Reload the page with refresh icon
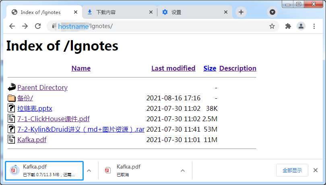The height and width of the screenshot is (185, 326). coord(38,26)
